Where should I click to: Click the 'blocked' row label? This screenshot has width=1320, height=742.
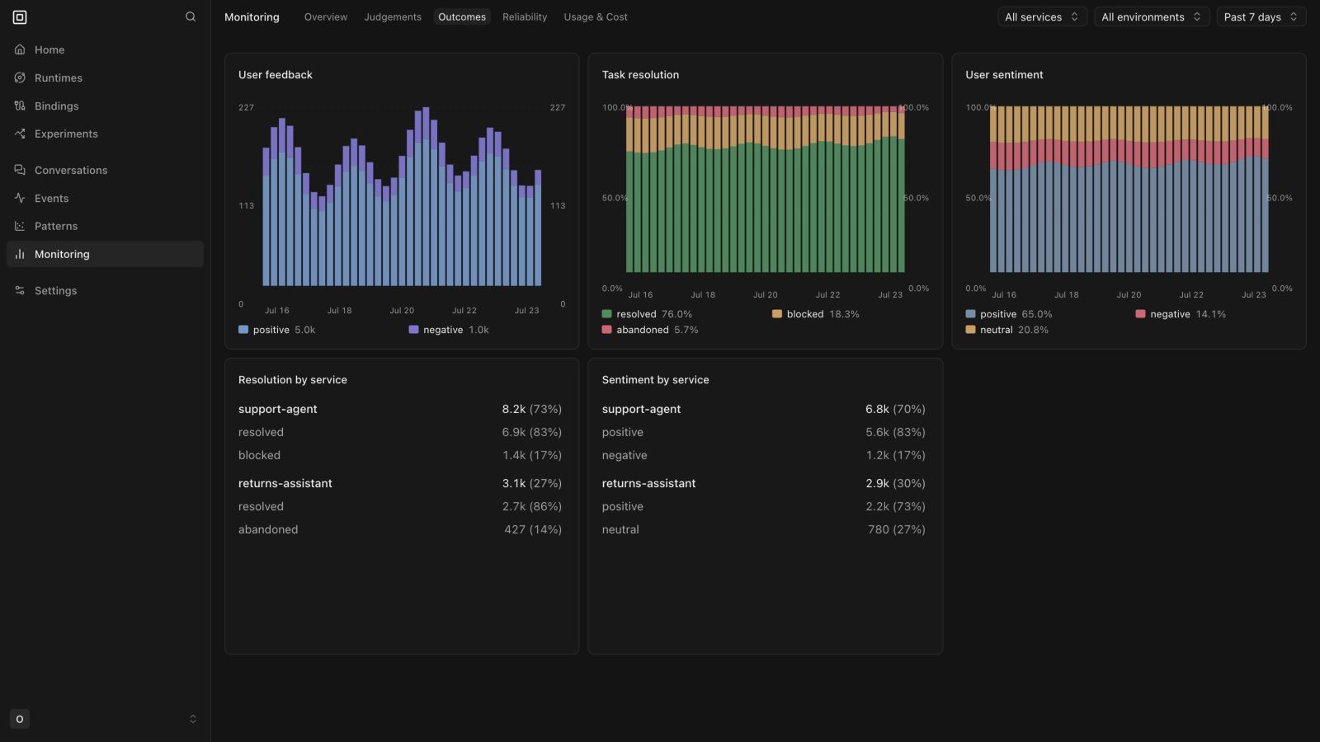click(259, 455)
